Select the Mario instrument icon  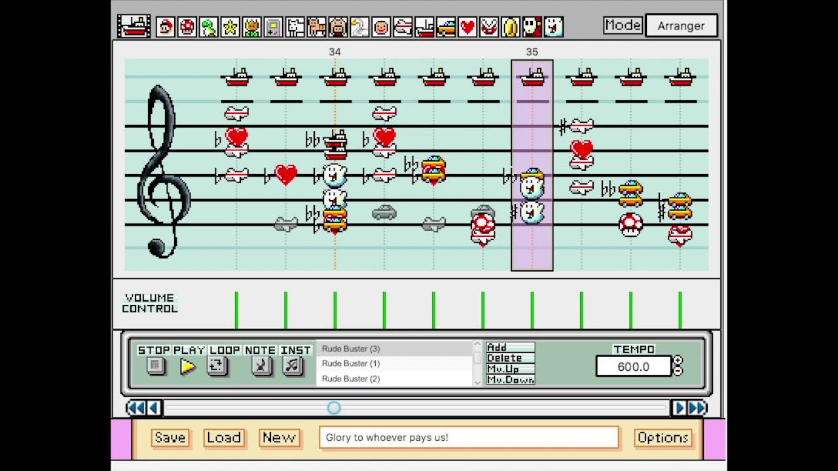pos(165,27)
